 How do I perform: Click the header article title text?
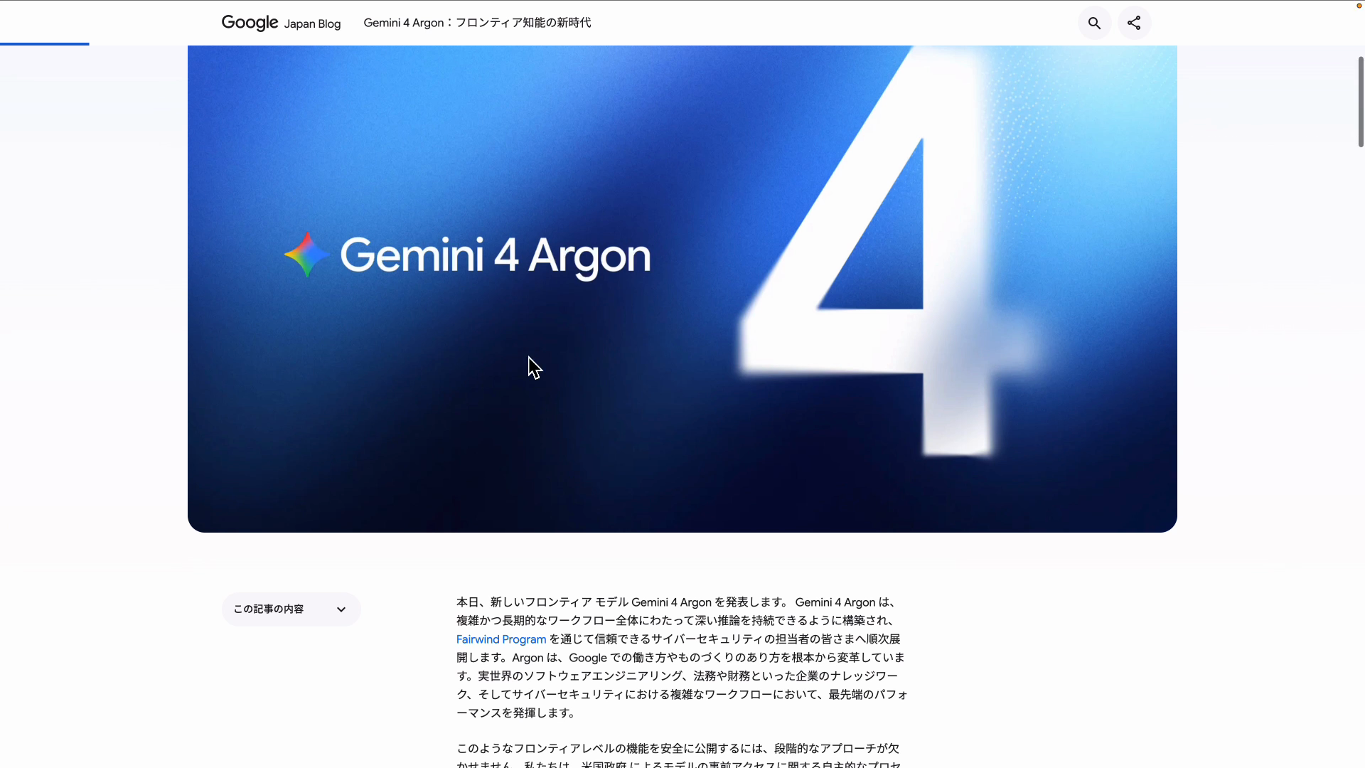(x=477, y=23)
